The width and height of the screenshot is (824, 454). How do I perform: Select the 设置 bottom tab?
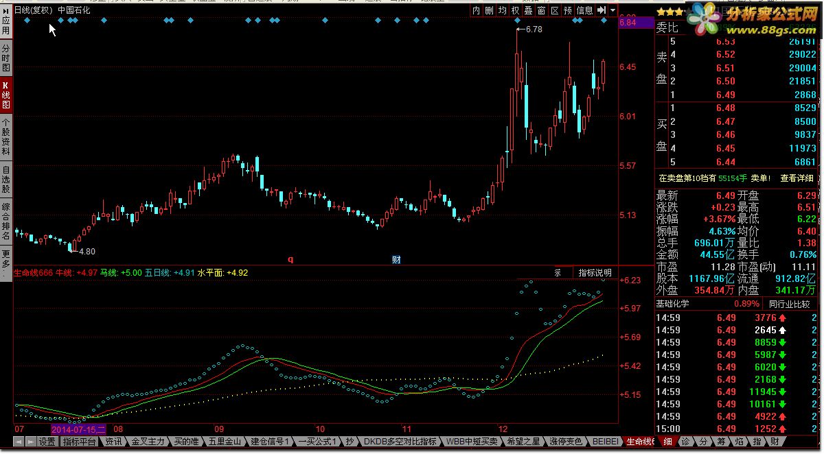click(47, 442)
